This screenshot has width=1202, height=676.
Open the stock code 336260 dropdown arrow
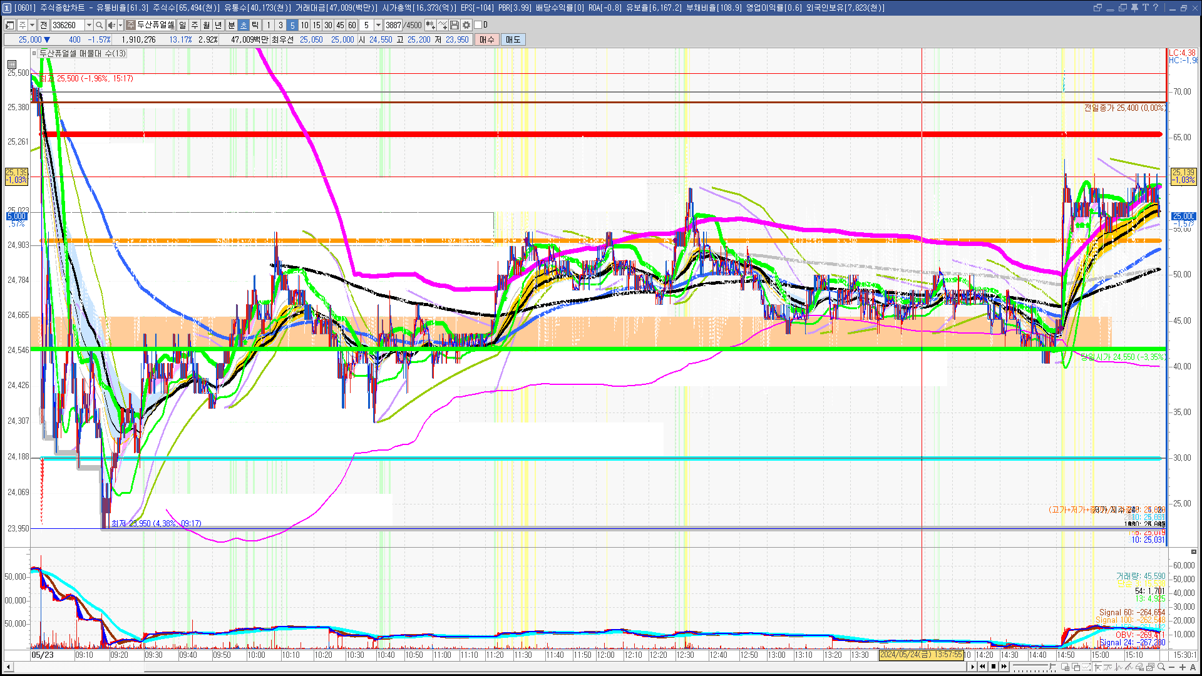coord(89,25)
